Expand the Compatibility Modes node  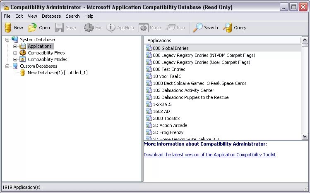(15, 59)
